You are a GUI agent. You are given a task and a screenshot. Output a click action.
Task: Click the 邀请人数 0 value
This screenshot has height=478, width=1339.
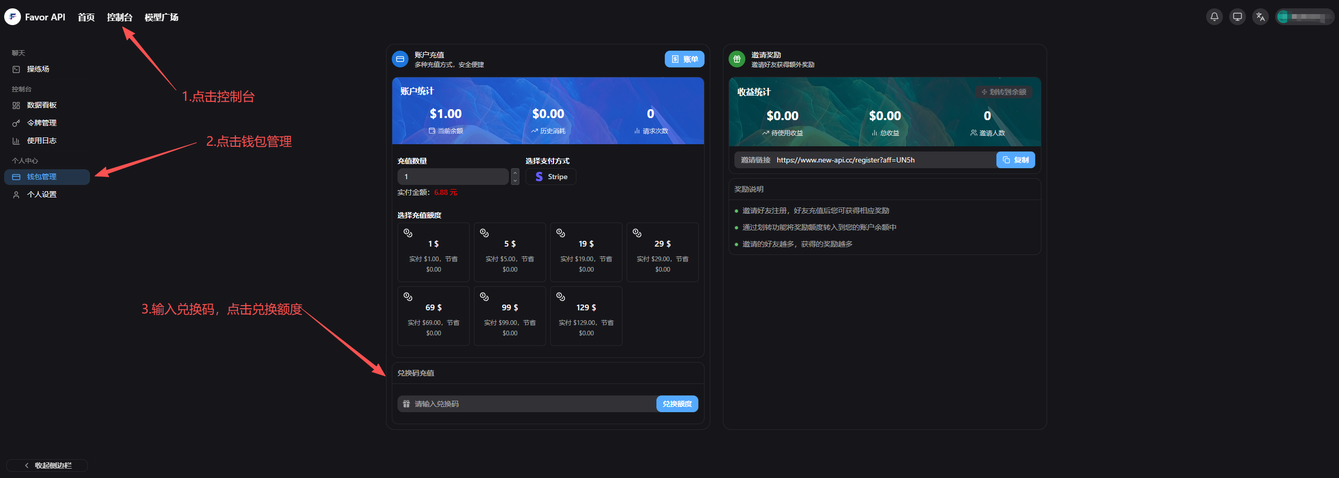coord(988,116)
